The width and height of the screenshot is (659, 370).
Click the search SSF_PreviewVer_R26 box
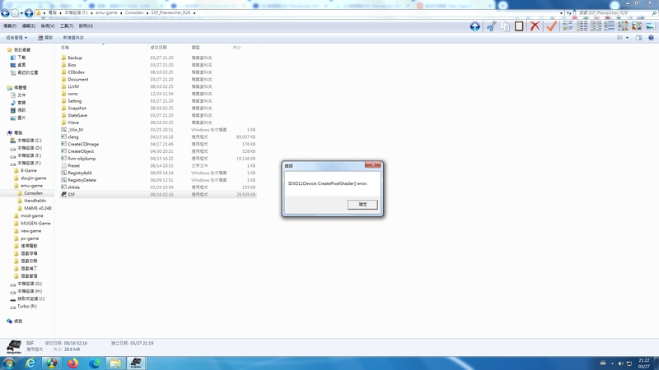614,13
